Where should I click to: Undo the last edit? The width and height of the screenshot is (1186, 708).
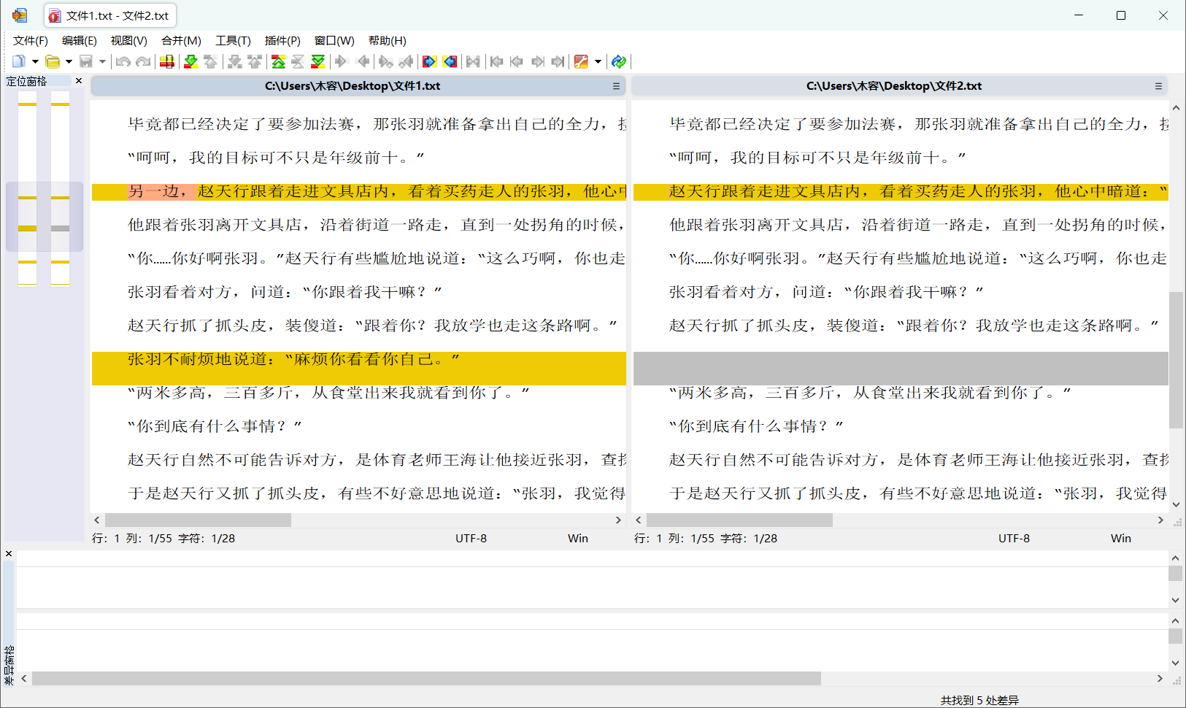click(x=123, y=61)
